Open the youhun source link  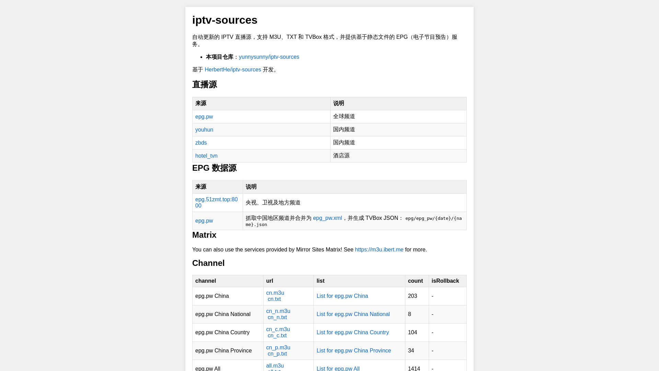click(204, 130)
